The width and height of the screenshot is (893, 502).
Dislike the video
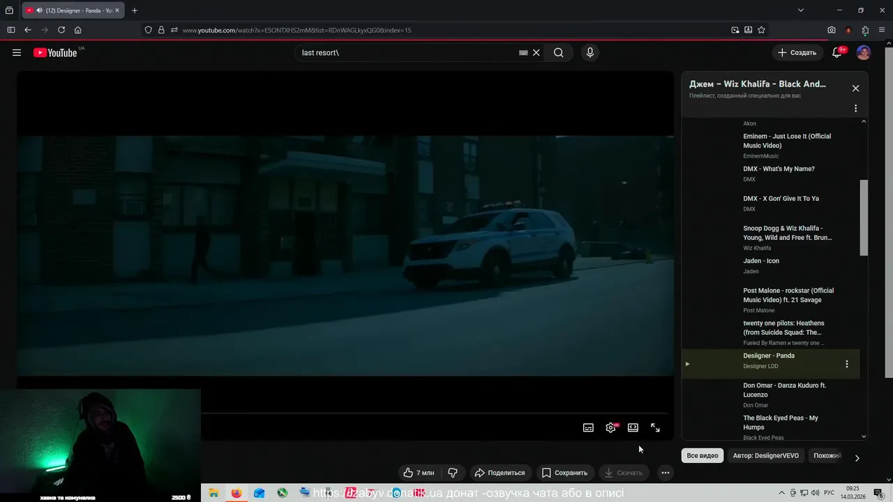click(x=453, y=473)
